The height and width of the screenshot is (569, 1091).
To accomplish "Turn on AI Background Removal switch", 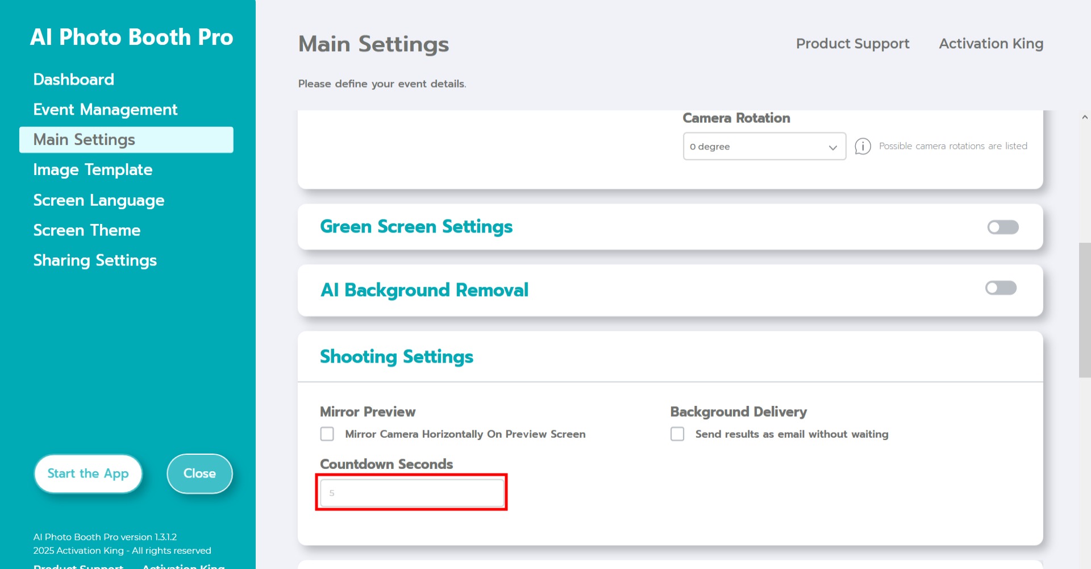I will pos(1001,288).
